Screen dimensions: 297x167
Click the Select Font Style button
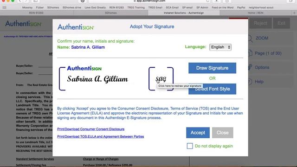point(212,89)
